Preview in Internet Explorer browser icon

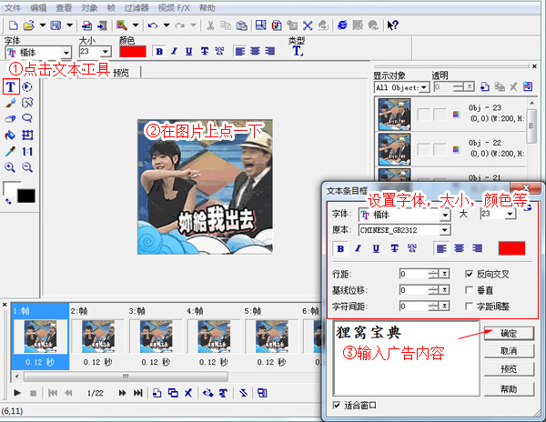coord(343,25)
